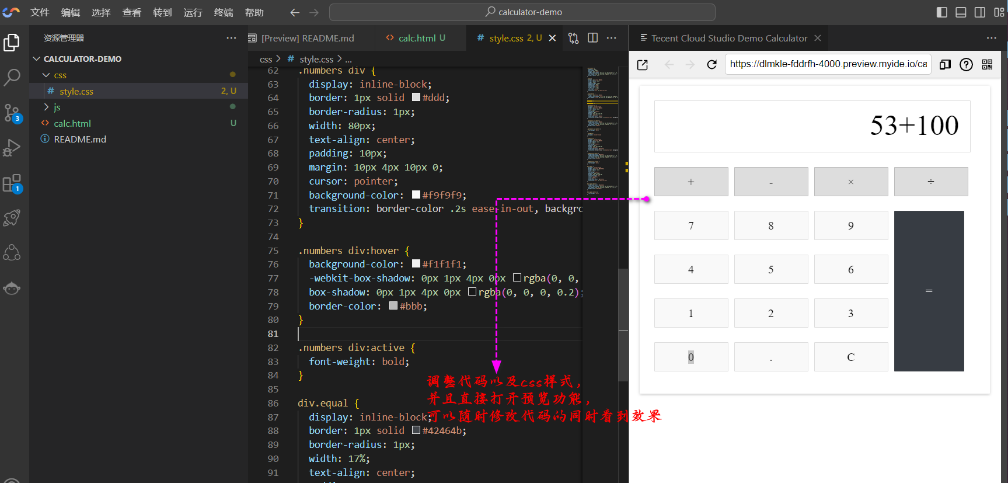Open customize layout icon
The height and width of the screenshot is (483, 1008).
click(x=999, y=12)
